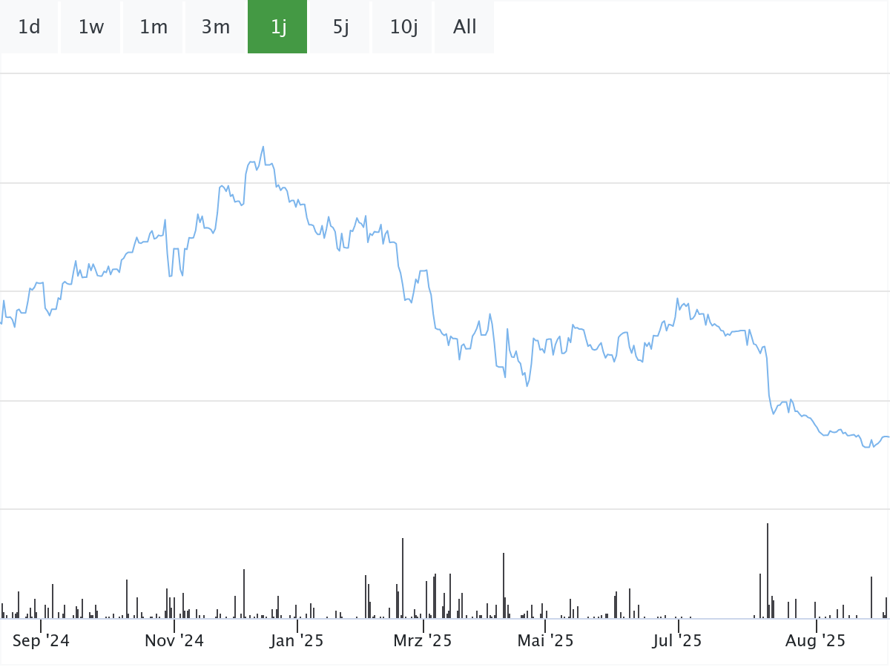This screenshot has width=890, height=667.
Task: Click the highest peak of the price line
Action: point(263,147)
